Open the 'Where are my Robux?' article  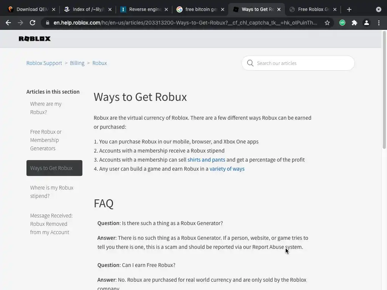tap(46, 108)
